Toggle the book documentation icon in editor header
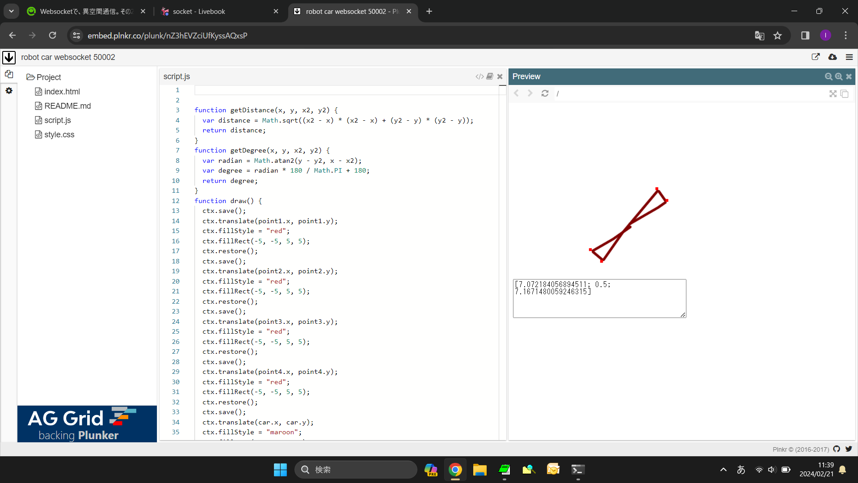The width and height of the screenshot is (858, 483). point(490,76)
